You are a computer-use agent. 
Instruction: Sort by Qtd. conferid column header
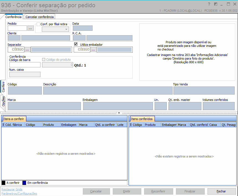(199, 125)
